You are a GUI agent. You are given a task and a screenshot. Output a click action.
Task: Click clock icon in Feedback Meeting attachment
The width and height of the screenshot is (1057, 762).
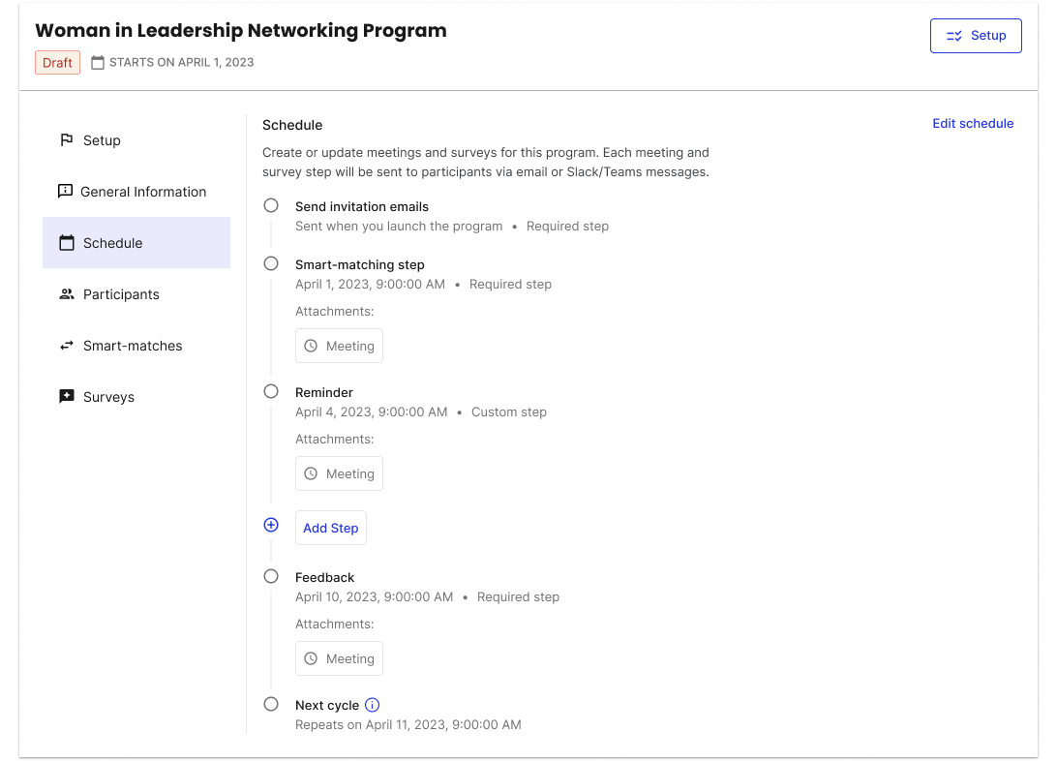pos(311,658)
